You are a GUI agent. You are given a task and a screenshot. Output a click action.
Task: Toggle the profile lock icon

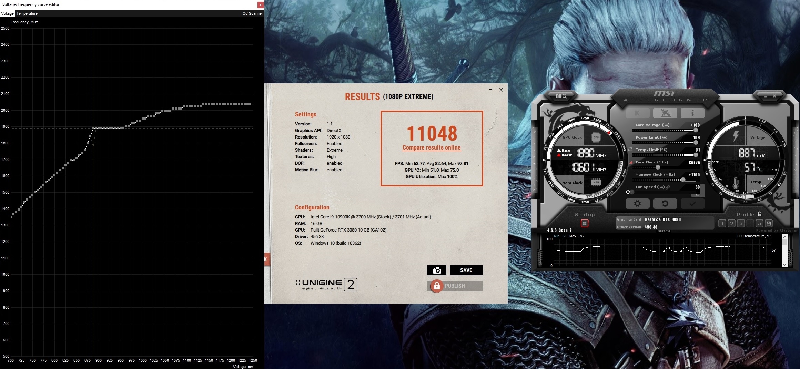(759, 214)
